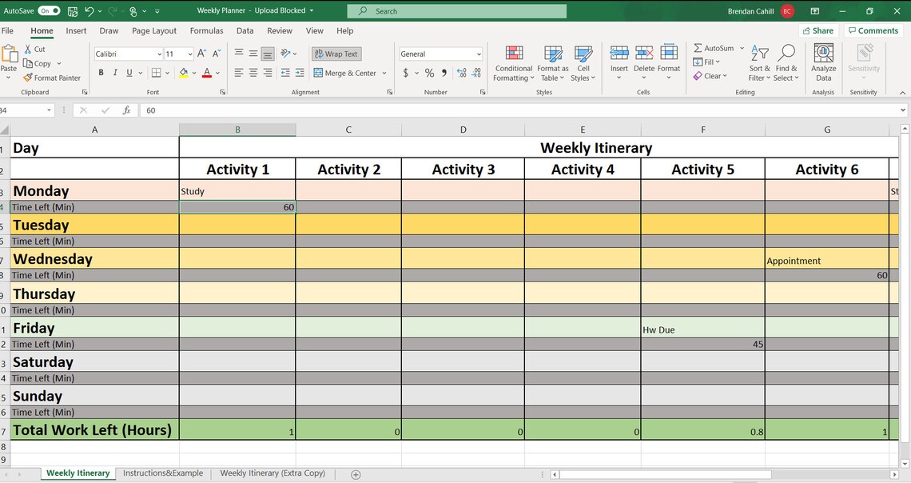Image resolution: width=911 pixels, height=483 pixels.
Task: Open the font size dropdown
Action: (189, 54)
